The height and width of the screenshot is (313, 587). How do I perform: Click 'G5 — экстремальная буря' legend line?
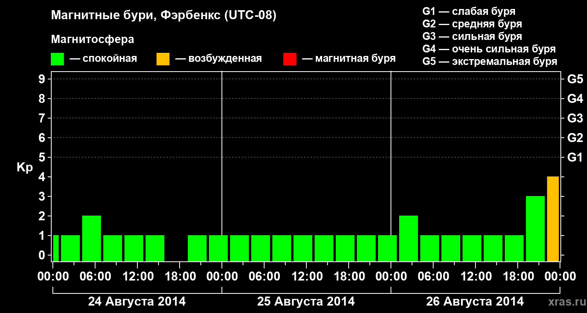(x=490, y=61)
